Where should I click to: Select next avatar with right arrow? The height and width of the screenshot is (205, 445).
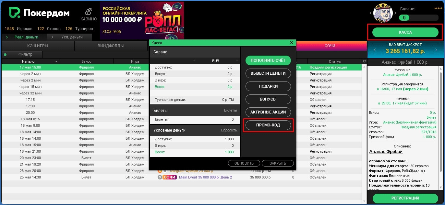click(395, 13)
